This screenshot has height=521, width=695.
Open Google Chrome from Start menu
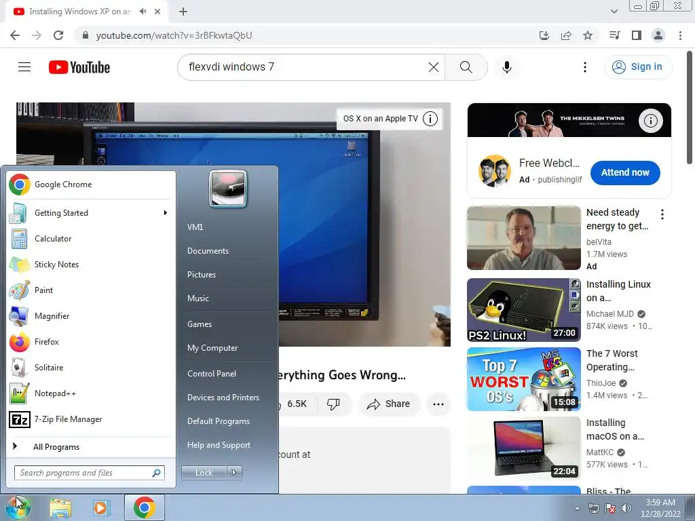[92, 185]
